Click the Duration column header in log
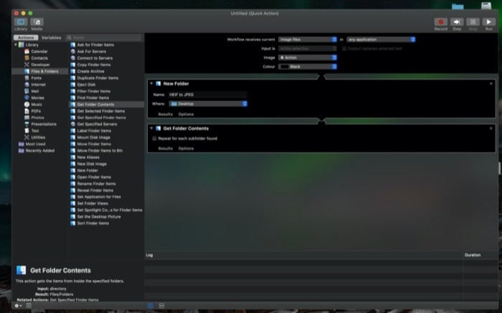The height and width of the screenshot is (313, 502). point(473,255)
